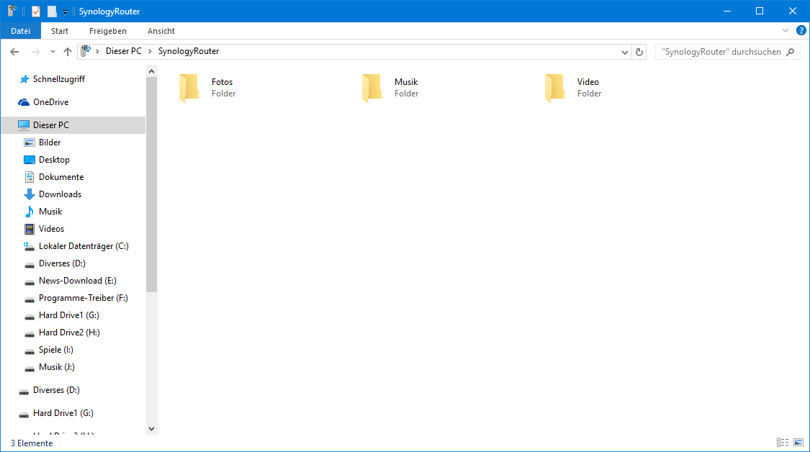Click the Downloads blue arrow icon
This screenshot has width=810, height=452.
click(30, 194)
